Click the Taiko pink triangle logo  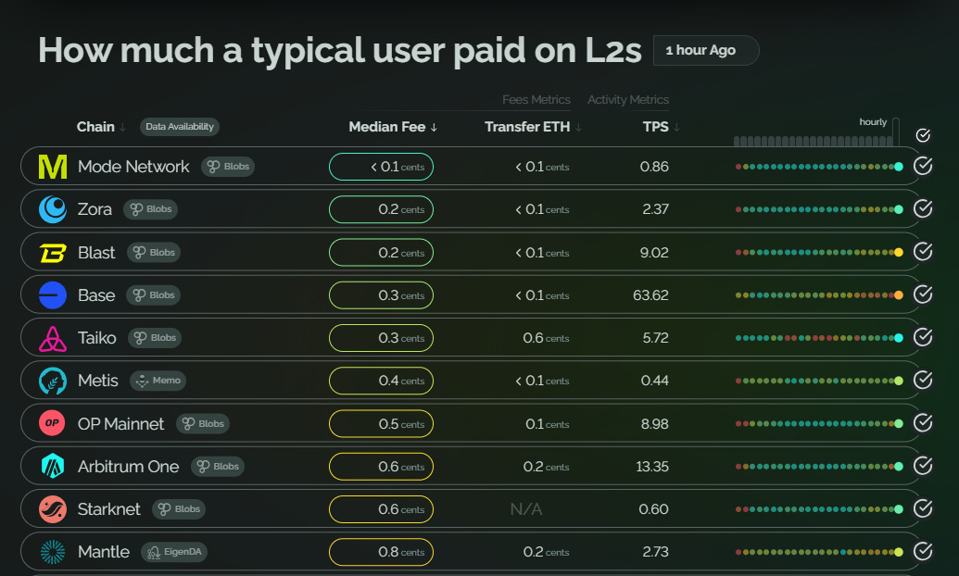tap(53, 338)
